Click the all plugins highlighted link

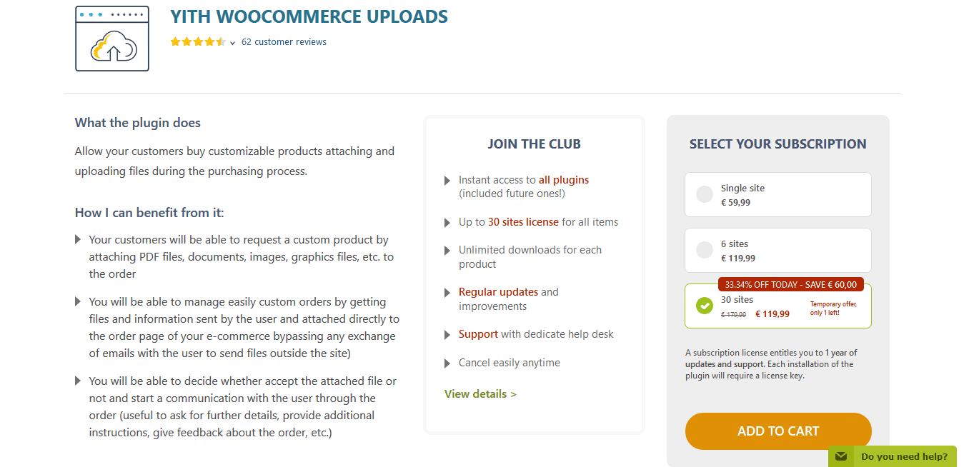point(564,180)
